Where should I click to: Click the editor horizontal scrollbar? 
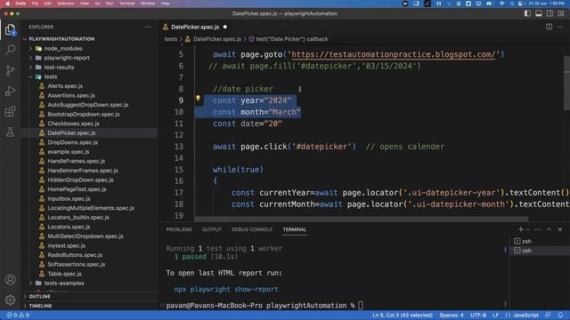(x=362, y=220)
